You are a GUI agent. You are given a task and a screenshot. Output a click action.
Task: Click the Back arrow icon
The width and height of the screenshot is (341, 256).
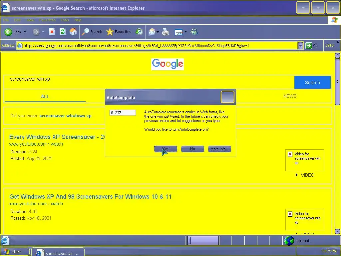[8, 32]
